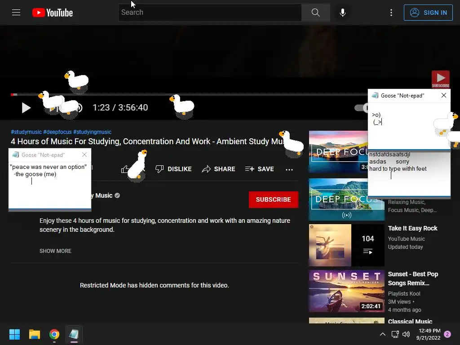Start voice search with microphone icon
Image resolution: width=460 pixels, height=345 pixels.
click(342, 13)
